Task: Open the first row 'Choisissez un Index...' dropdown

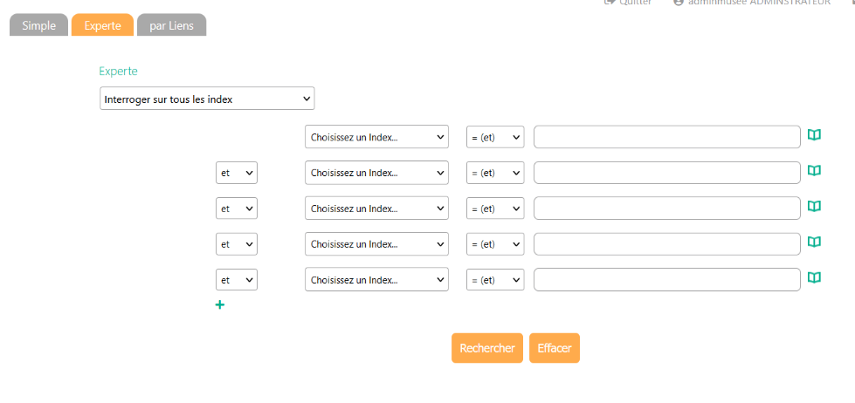Action: pyautogui.click(x=376, y=137)
